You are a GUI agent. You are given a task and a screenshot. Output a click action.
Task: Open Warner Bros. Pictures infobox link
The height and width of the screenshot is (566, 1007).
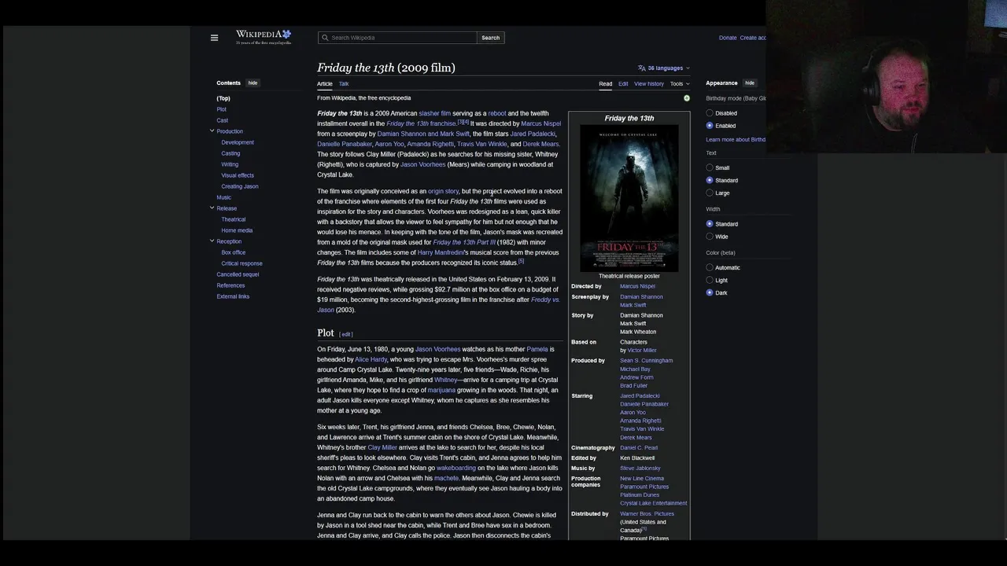[x=647, y=514]
